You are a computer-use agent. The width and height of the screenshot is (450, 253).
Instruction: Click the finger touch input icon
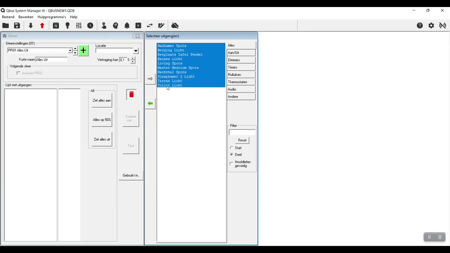tap(104, 26)
